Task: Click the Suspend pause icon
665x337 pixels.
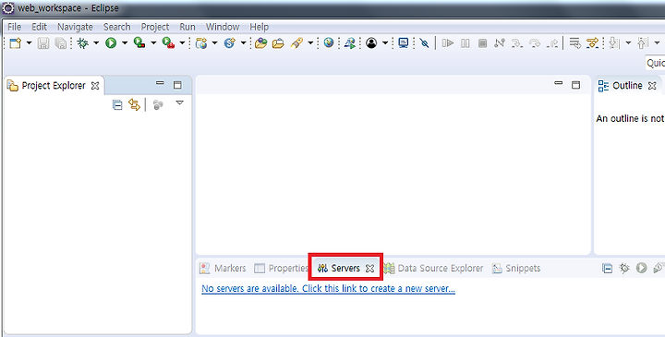Action: pyautogui.click(x=465, y=42)
